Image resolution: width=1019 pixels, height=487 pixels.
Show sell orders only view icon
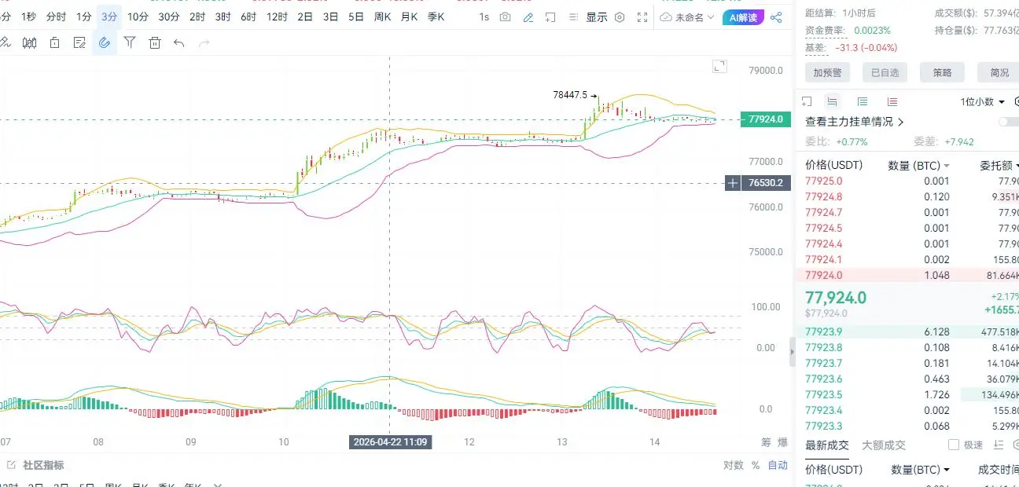[892, 101]
